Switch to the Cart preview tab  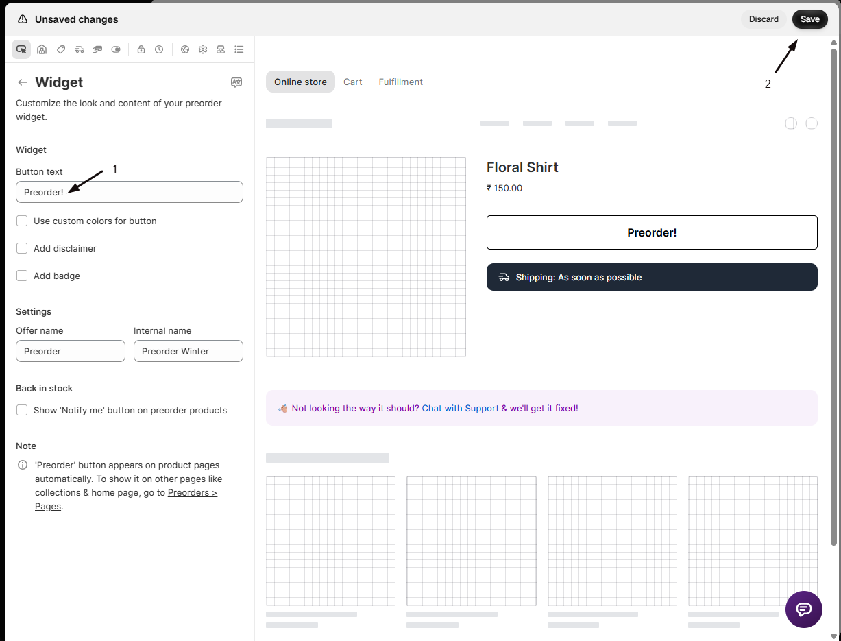[x=353, y=82]
